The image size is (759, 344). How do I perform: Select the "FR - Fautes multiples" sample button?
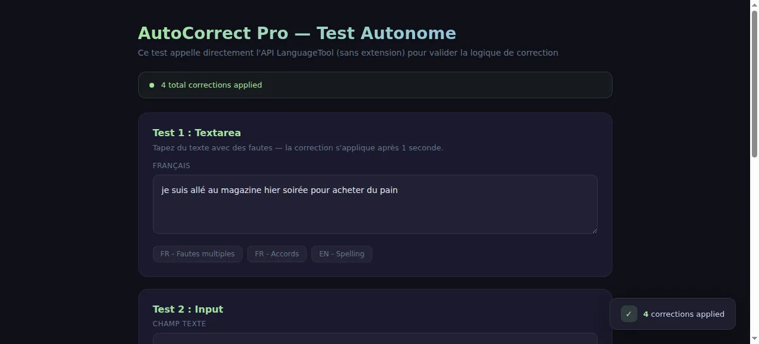[197, 254]
